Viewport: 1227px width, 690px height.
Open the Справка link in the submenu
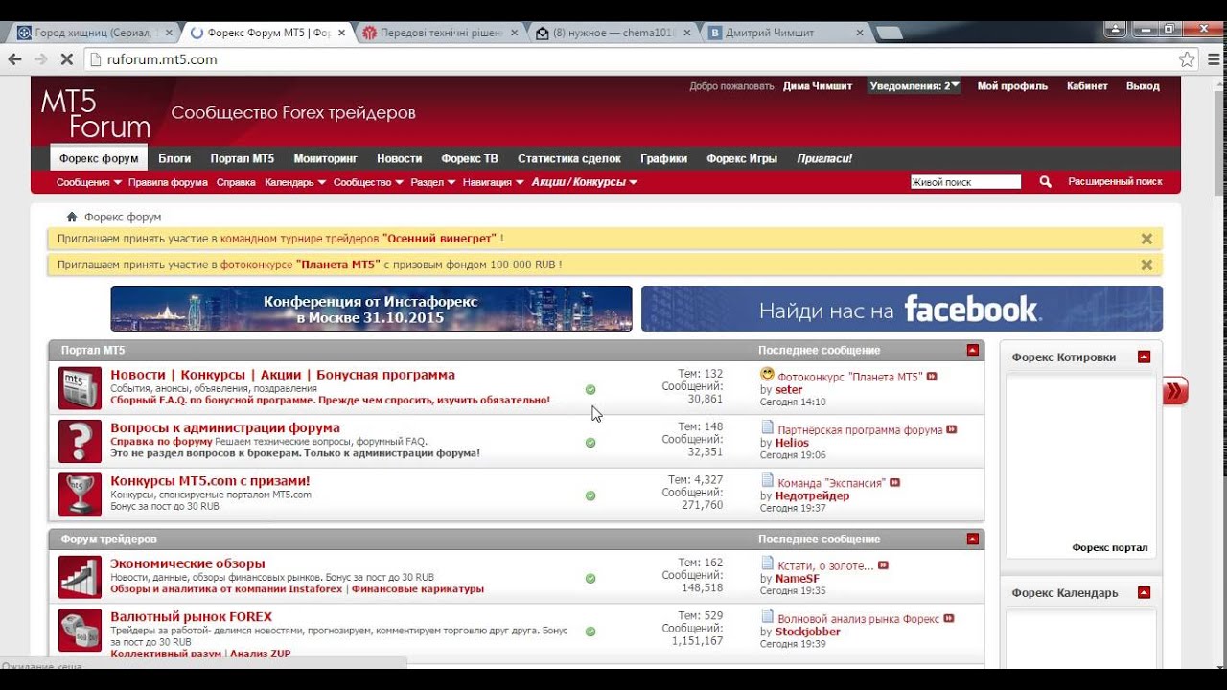236,182
